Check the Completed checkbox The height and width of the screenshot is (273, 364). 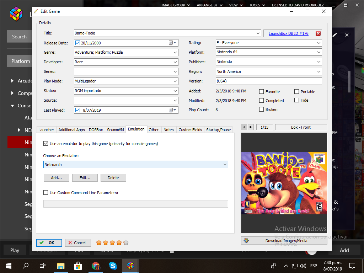tap(261, 100)
